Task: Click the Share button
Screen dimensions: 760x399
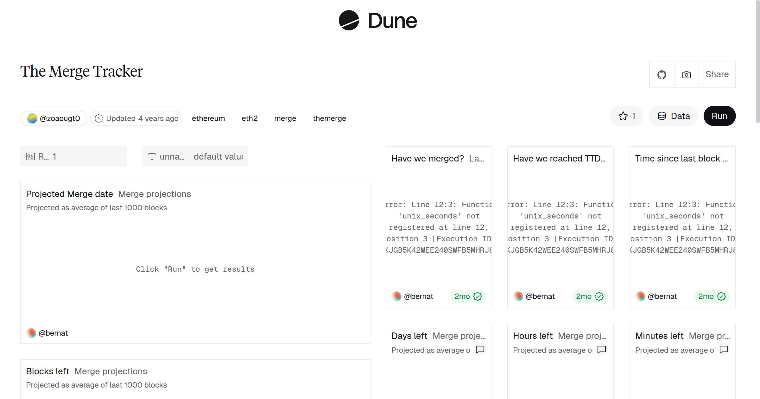Action: [x=717, y=74]
